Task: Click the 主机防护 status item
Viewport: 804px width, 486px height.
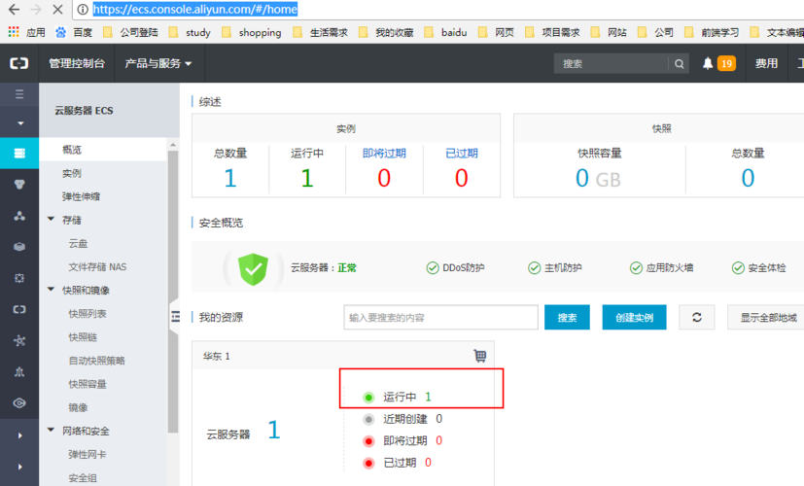Action: tap(555, 267)
